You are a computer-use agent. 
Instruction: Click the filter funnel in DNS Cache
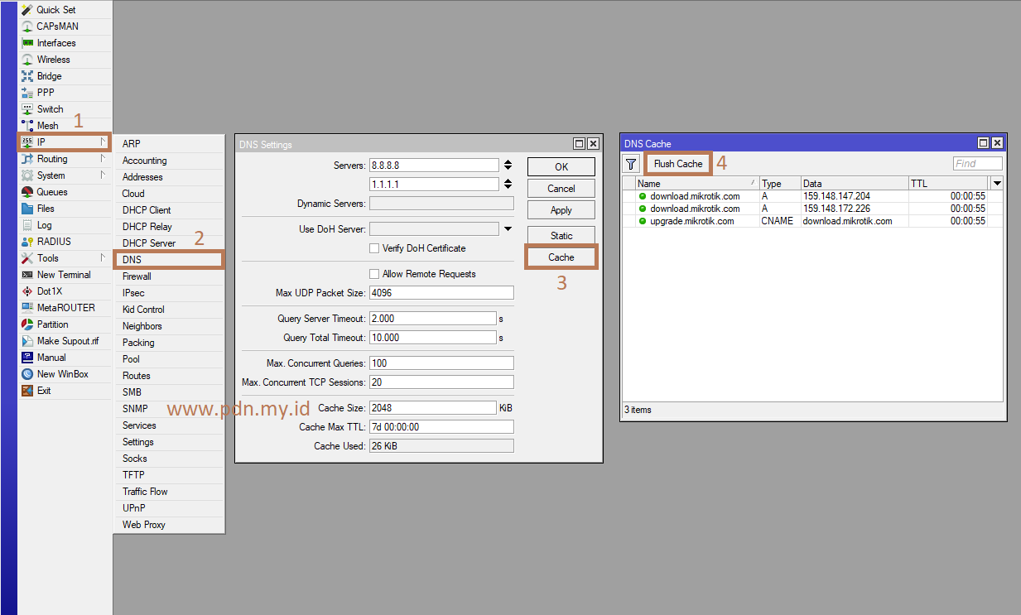pyautogui.click(x=630, y=163)
